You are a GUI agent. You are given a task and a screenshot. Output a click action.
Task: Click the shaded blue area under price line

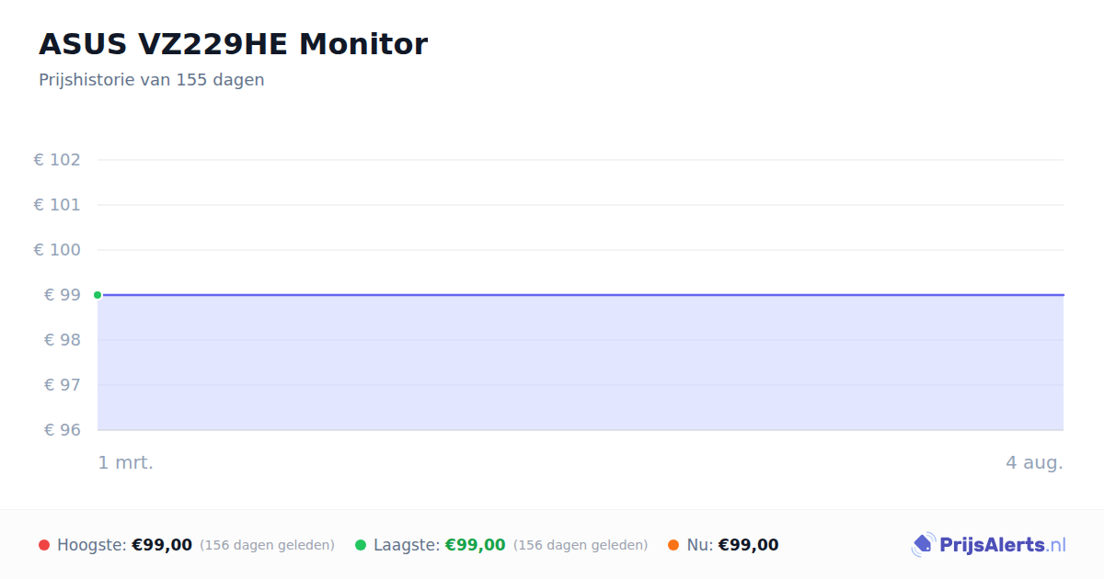581,363
